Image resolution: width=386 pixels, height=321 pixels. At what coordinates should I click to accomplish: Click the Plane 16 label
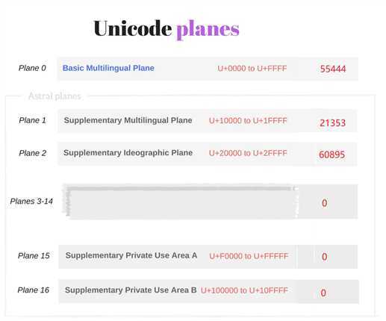click(x=34, y=290)
